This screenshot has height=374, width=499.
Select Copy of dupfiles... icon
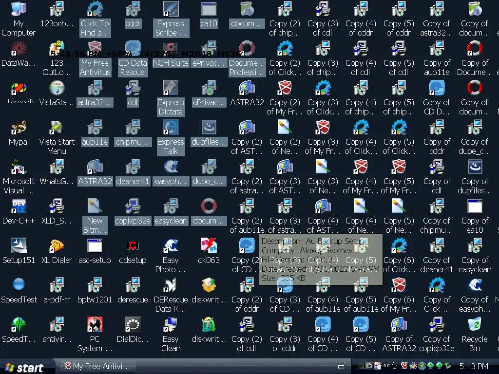475,167
